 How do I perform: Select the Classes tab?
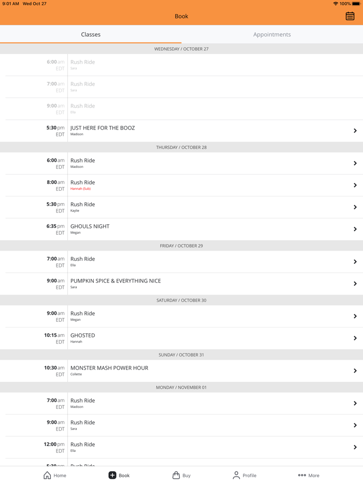(x=91, y=35)
